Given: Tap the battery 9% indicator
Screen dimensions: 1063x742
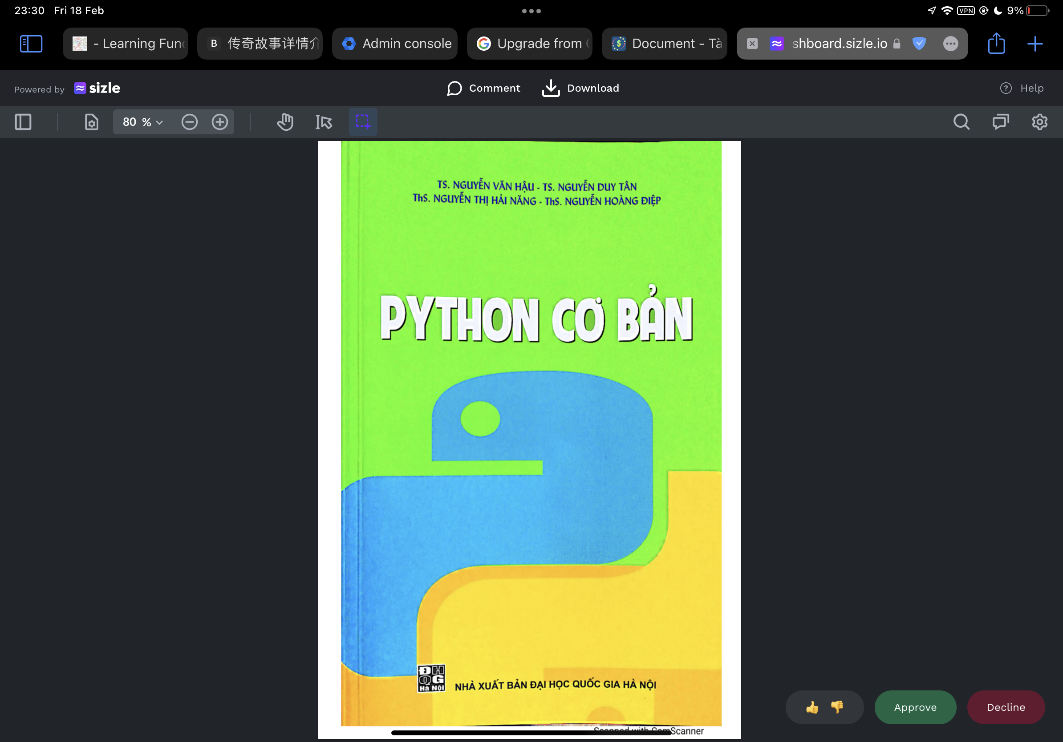Looking at the screenshot, I should [x=1028, y=11].
